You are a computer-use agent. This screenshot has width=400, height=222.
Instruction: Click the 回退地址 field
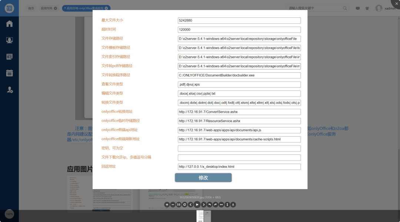[239, 167]
